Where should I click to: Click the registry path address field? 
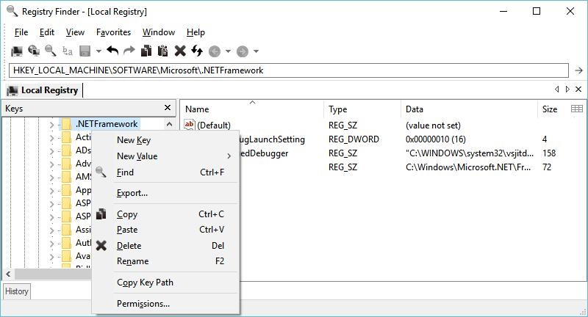(x=287, y=70)
